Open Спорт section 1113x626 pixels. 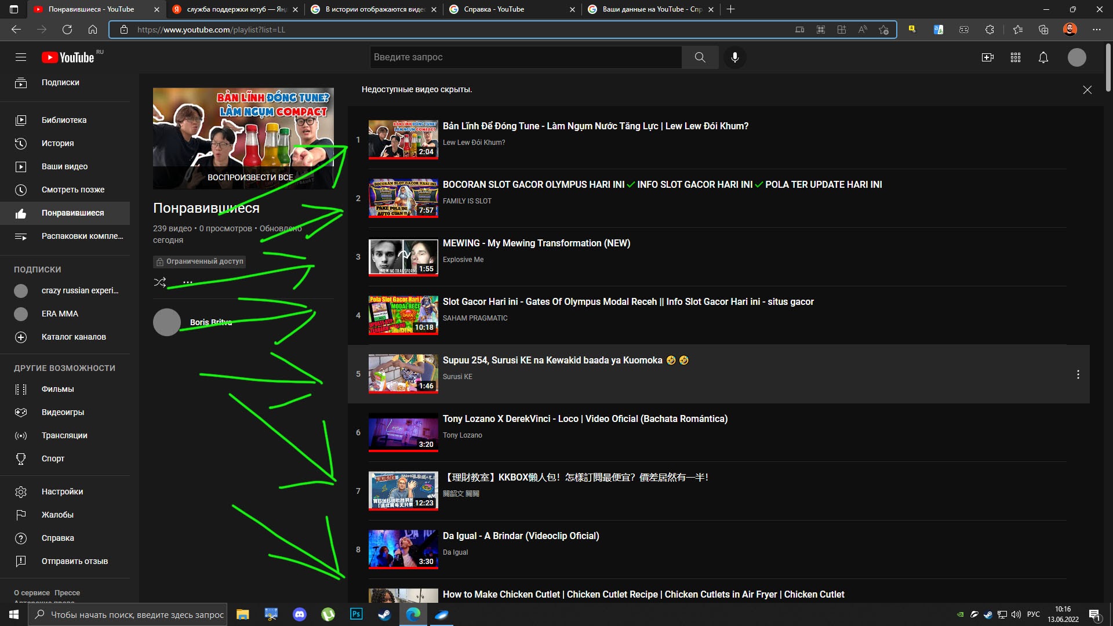point(65,458)
